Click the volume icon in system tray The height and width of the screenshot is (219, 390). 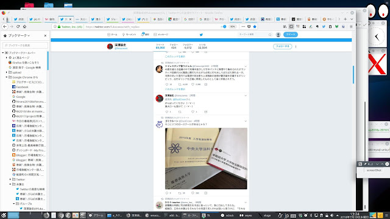tap(331, 215)
